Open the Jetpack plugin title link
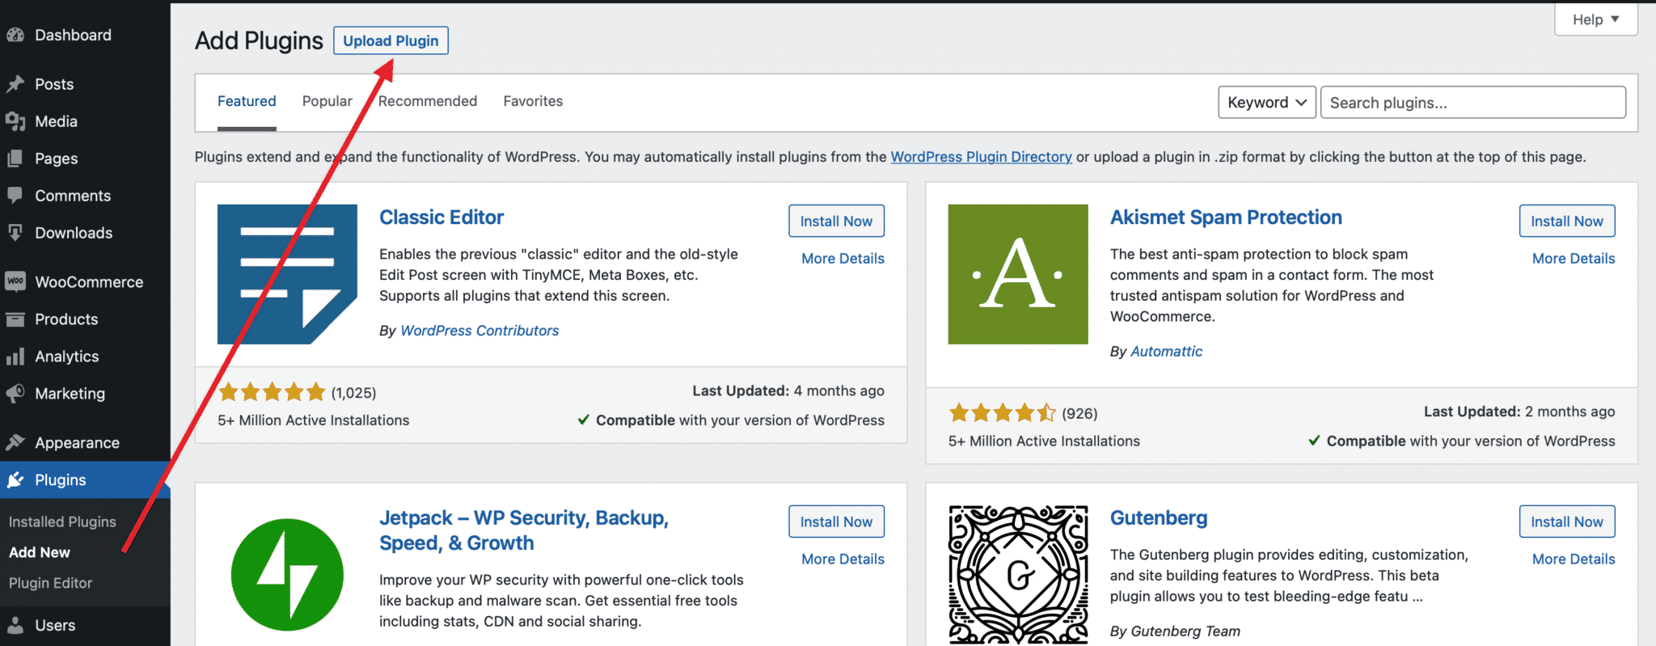Viewport: 1656px width, 646px height. (x=524, y=530)
